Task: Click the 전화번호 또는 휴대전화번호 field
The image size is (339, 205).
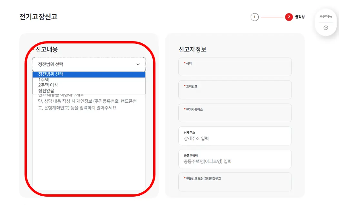Action: (x=235, y=182)
